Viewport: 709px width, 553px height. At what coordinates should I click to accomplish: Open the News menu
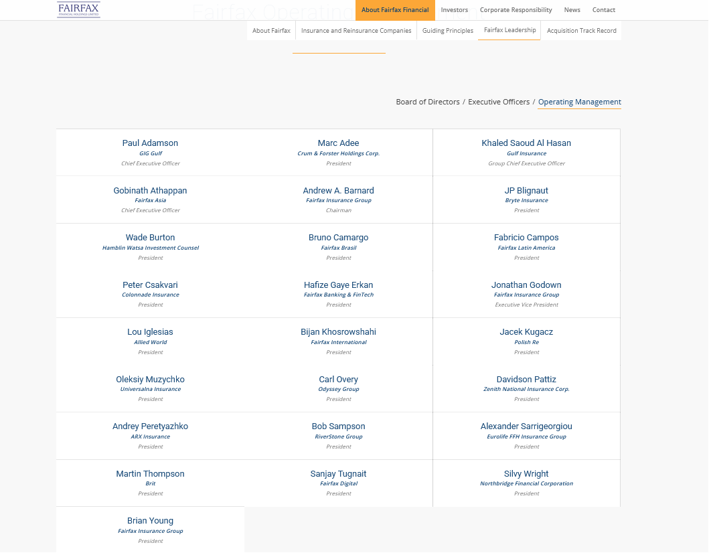point(572,10)
